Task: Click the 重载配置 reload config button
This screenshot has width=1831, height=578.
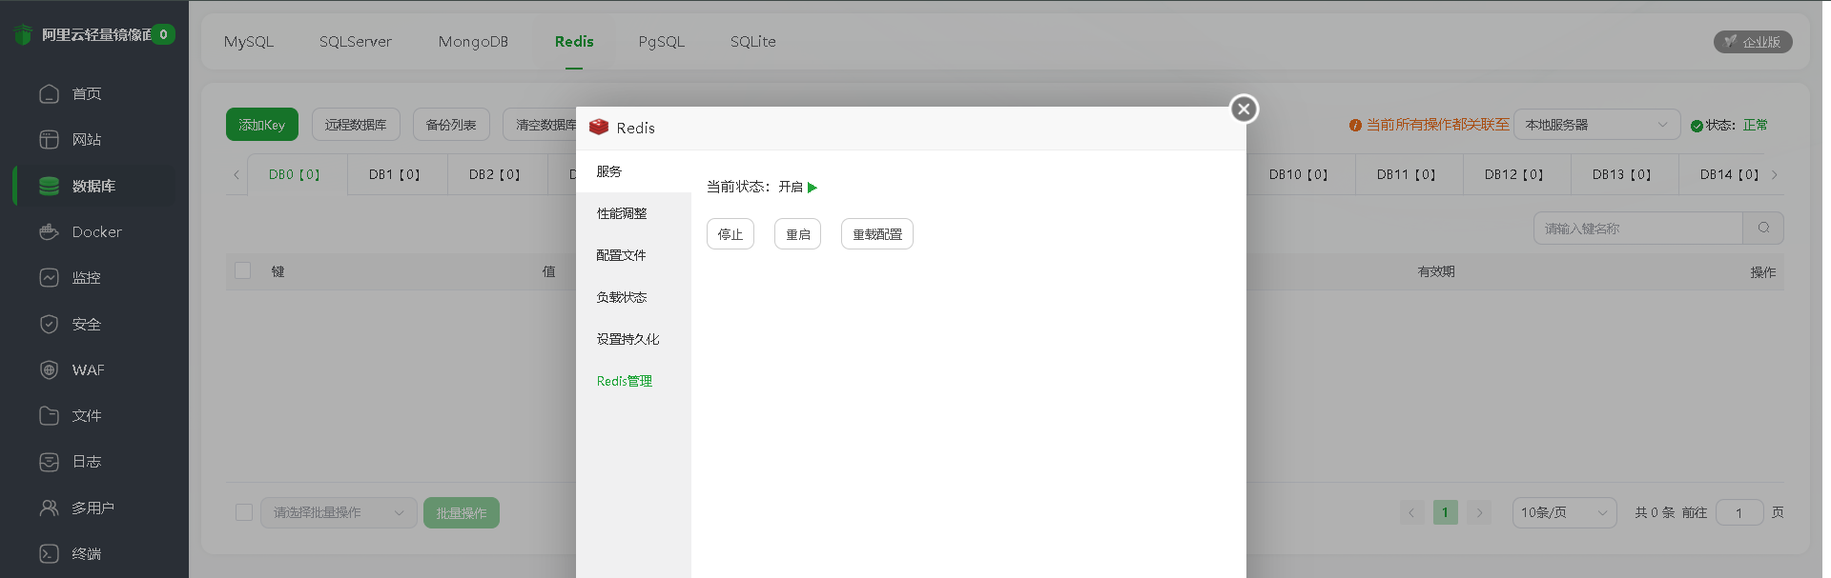Action: (x=877, y=234)
